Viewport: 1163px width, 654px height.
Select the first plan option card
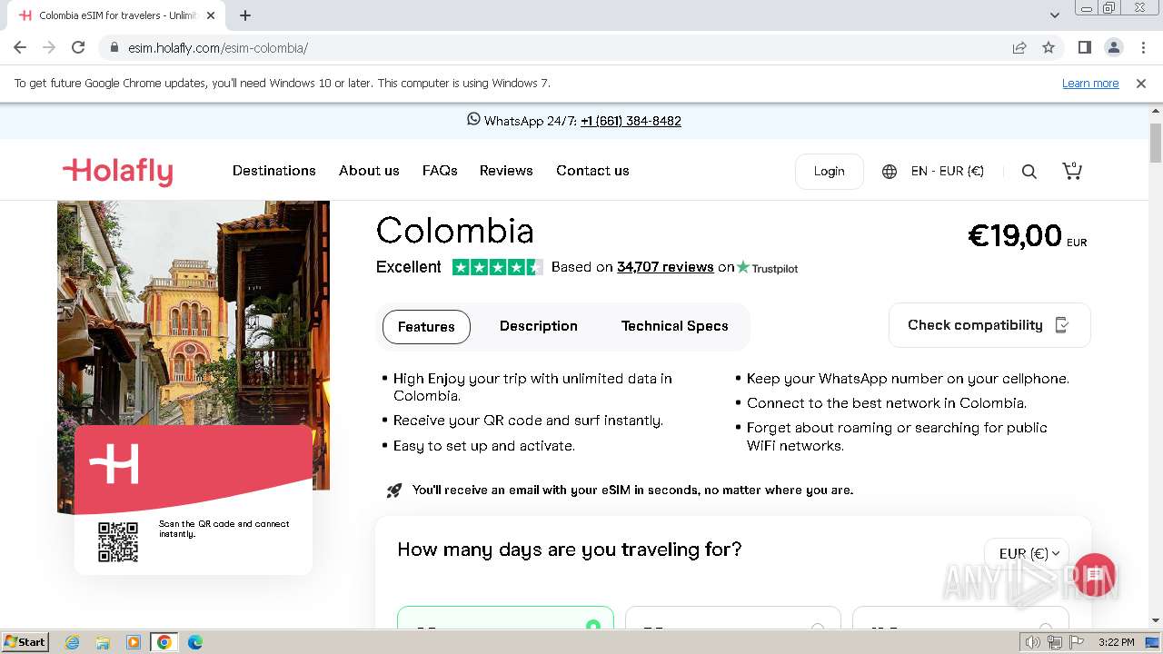point(505,618)
